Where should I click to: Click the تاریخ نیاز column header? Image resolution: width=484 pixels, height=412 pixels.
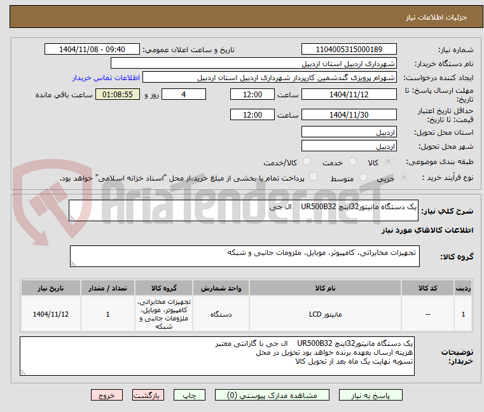click(x=51, y=288)
